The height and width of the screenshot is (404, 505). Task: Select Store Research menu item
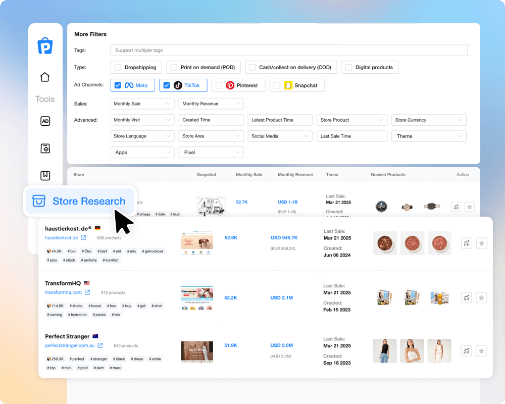point(80,201)
